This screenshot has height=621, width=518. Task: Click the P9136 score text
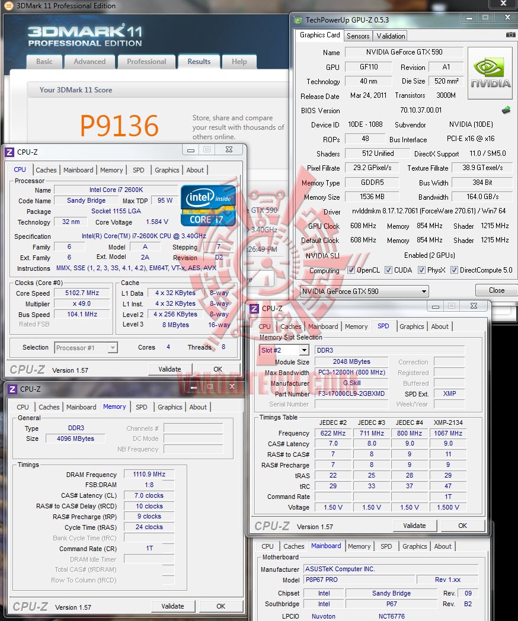click(x=119, y=126)
